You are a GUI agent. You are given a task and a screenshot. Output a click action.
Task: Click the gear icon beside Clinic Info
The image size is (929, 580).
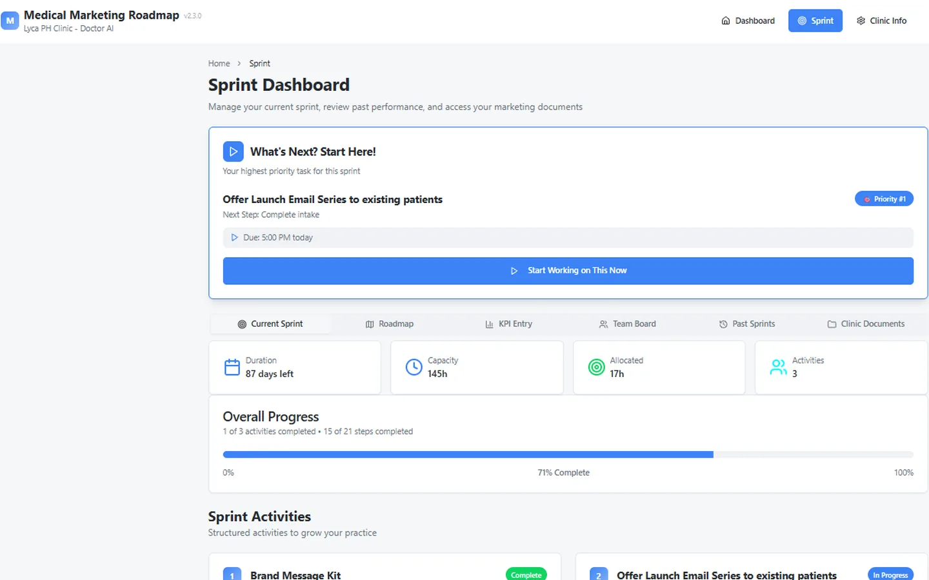point(861,21)
